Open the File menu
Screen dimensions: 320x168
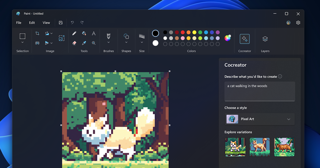[19, 23]
